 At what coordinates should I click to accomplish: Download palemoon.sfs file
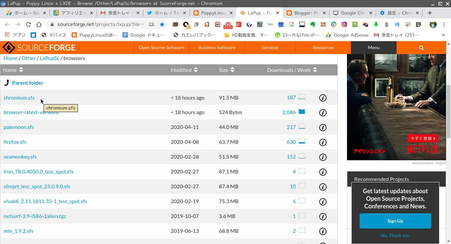19,127
